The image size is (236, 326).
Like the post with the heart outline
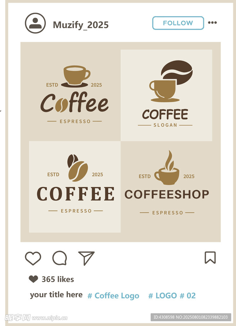tap(33, 258)
